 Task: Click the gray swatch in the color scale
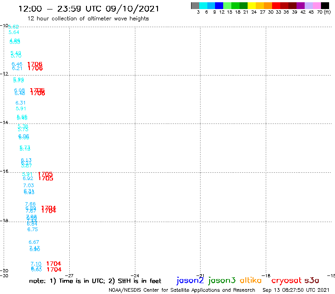pos(195,5)
